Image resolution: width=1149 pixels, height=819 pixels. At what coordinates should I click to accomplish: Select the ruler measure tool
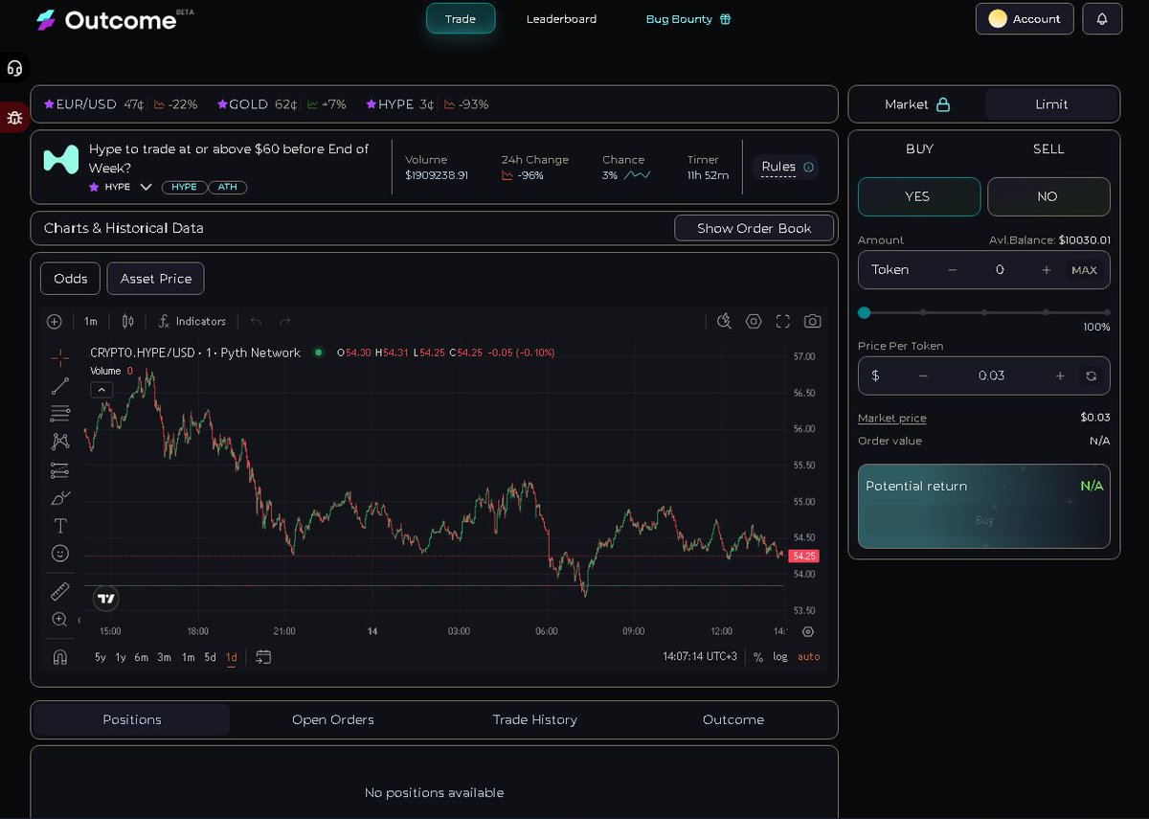coord(60,591)
